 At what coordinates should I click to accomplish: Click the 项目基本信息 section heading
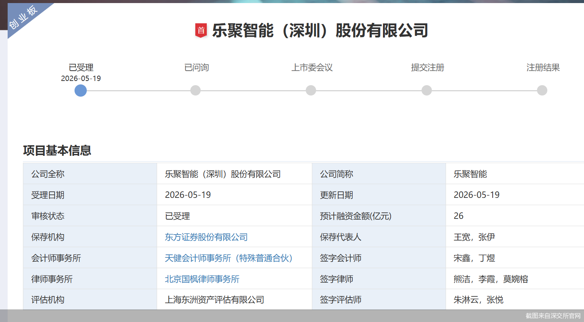click(x=57, y=150)
